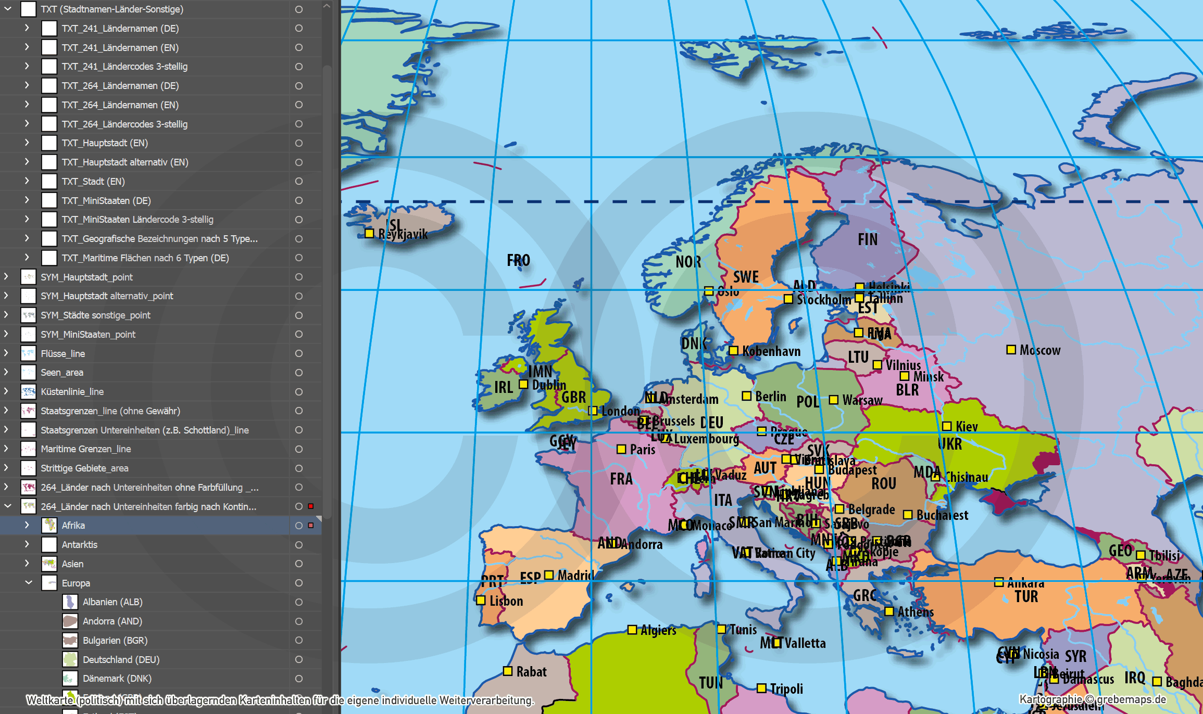Screen dimensions: 1203x714
Task: Click the Europa layer thumbnail icon
Action: coord(49,583)
